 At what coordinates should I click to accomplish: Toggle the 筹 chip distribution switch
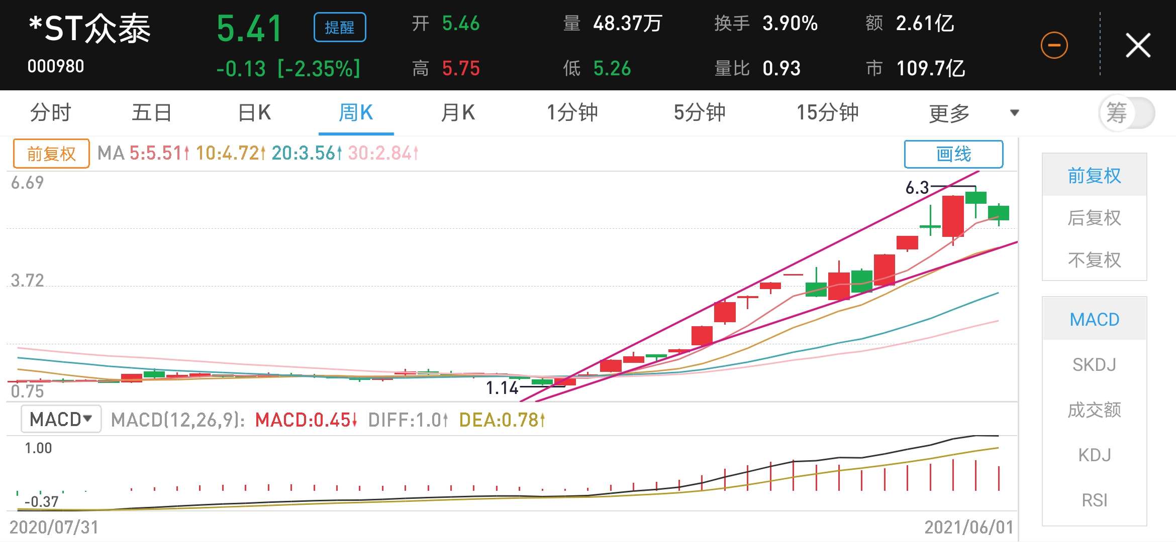(1126, 113)
